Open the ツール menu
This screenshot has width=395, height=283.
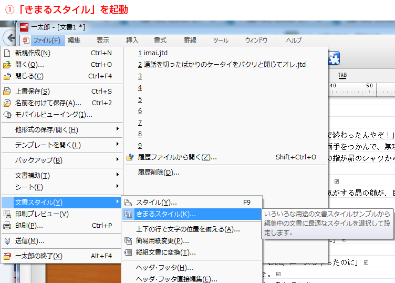click(221, 41)
